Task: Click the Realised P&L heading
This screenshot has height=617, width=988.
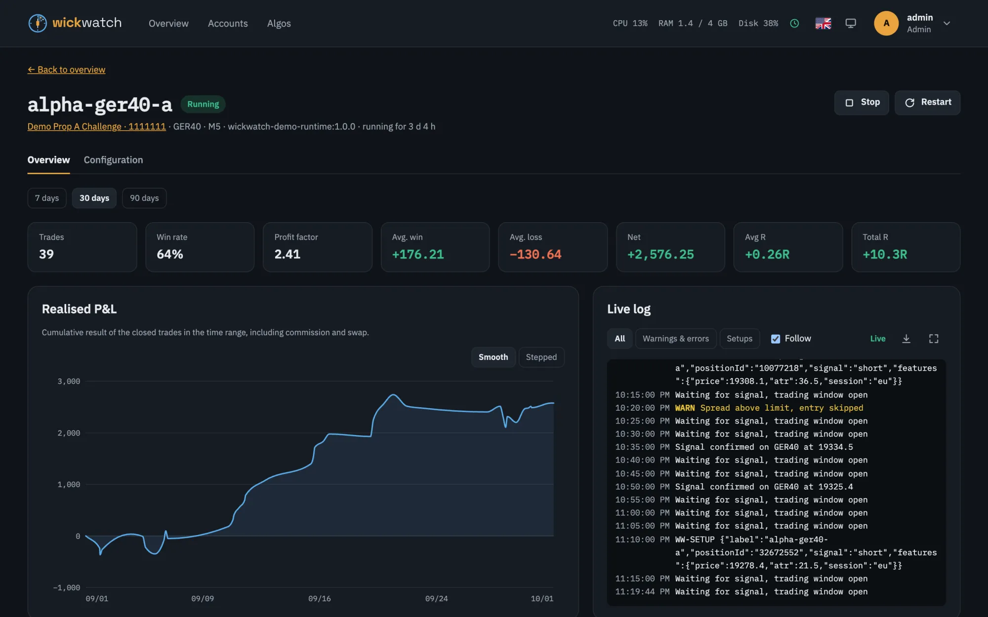Action: [x=79, y=309]
